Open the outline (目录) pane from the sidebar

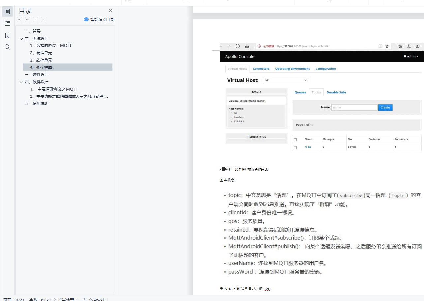[x=7, y=12]
